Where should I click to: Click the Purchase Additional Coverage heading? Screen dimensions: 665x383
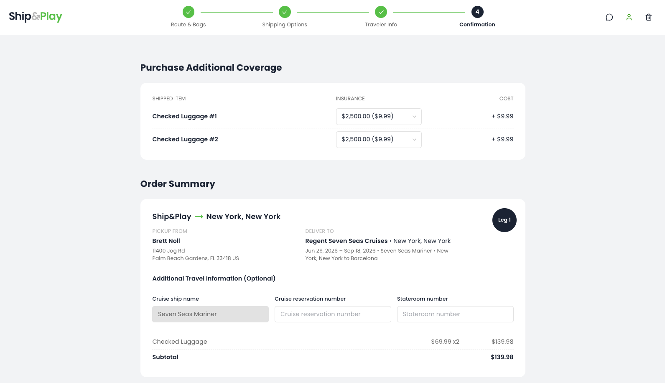tap(211, 68)
